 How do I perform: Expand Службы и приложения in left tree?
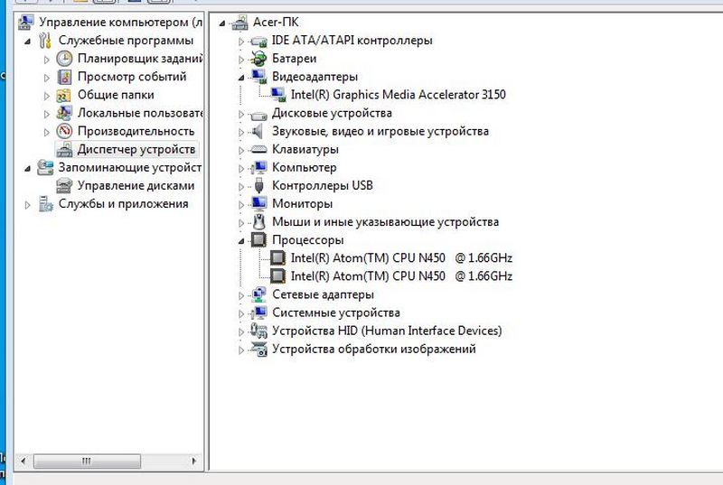(x=28, y=204)
